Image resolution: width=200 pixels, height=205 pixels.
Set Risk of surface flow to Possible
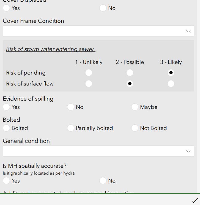click(x=130, y=84)
